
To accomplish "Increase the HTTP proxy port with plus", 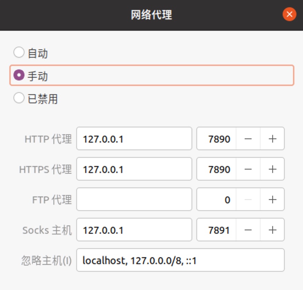I will point(272,139).
